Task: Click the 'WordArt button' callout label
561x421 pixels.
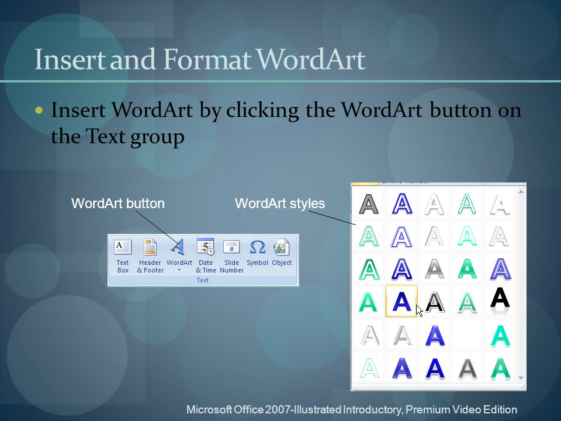Action: click(118, 203)
